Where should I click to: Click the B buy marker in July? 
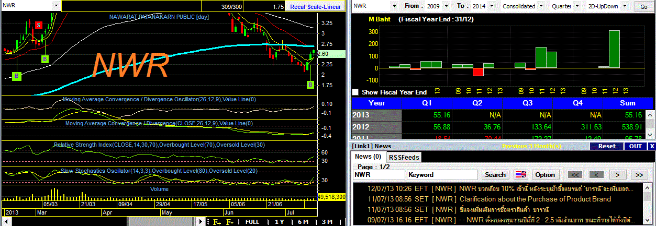coord(310,84)
